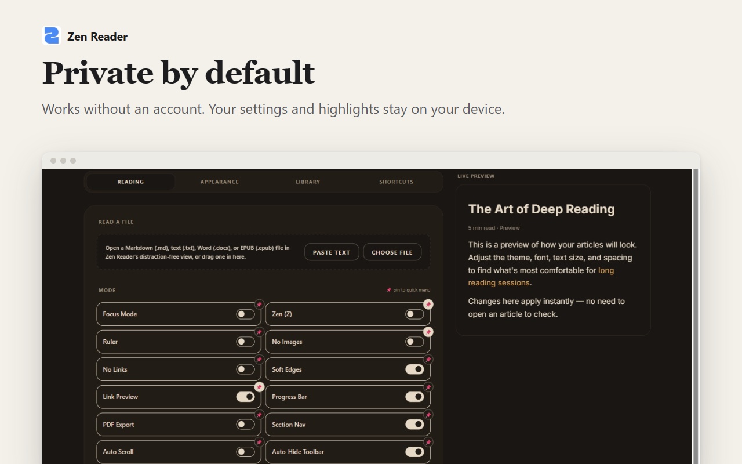Image resolution: width=742 pixels, height=464 pixels.
Task: Enable the Auto Scroll toggle
Action: pyautogui.click(x=245, y=452)
